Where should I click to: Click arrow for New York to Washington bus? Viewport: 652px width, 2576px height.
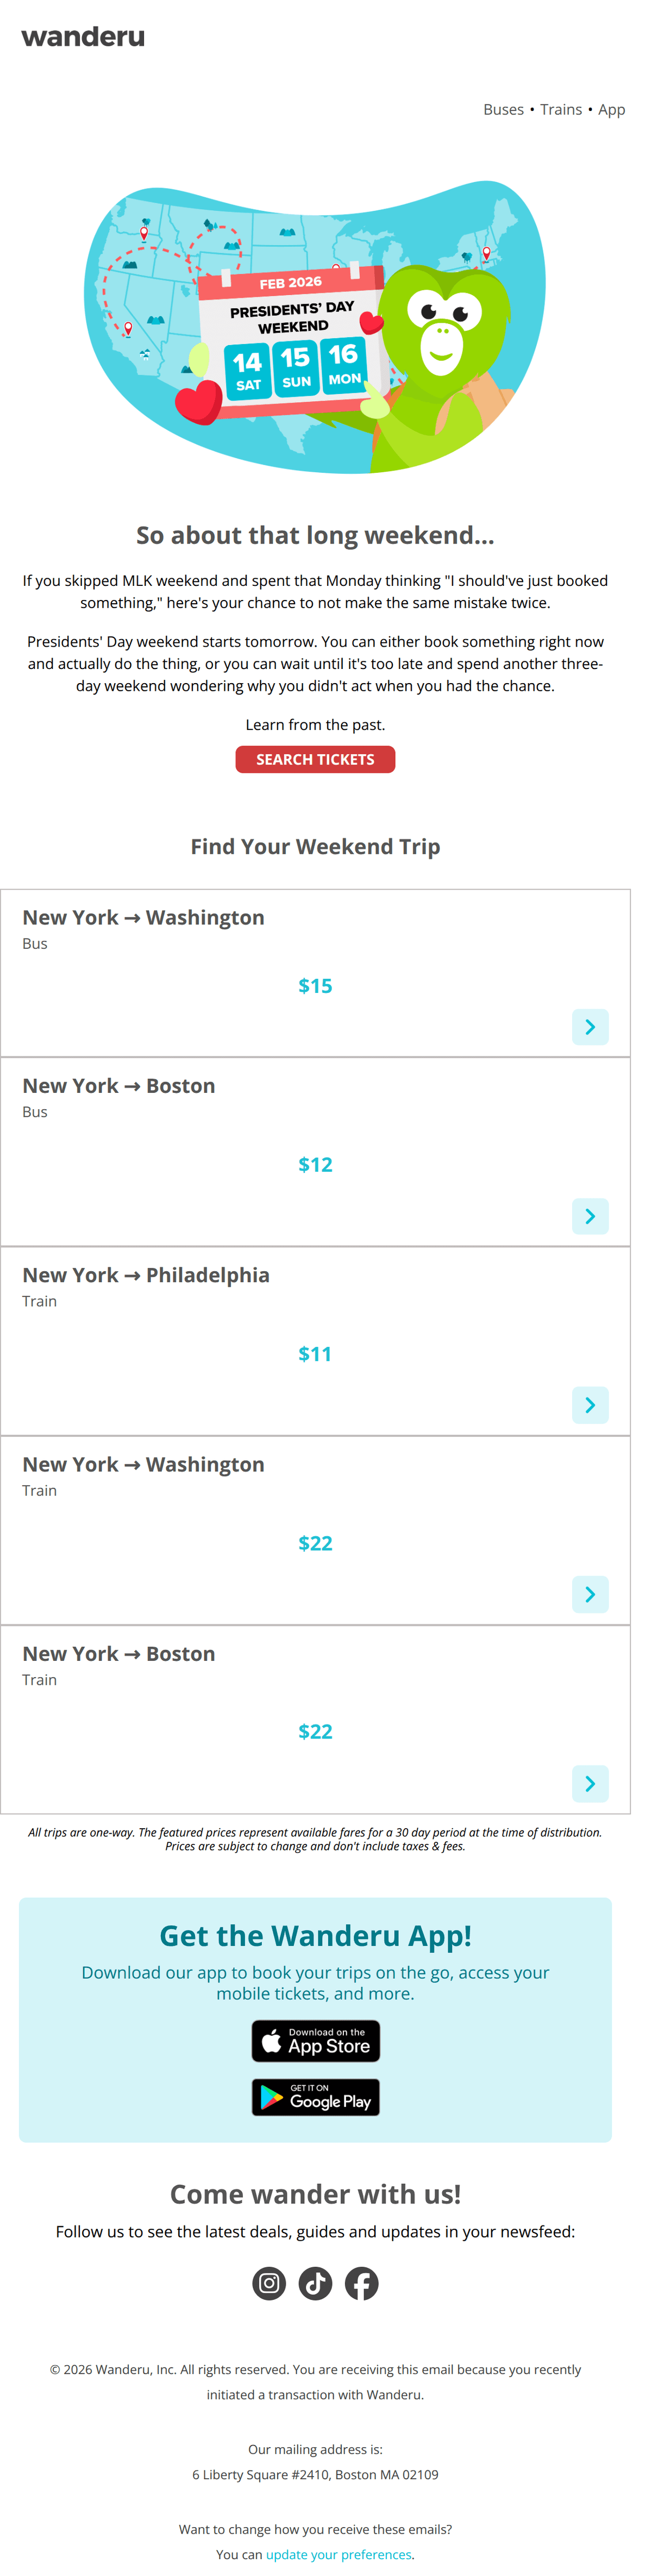coord(590,1027)
